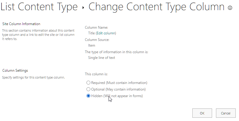Click the 'Column Name:' label
The width and height of the screenshot is (239, 121).
(96, 27)
